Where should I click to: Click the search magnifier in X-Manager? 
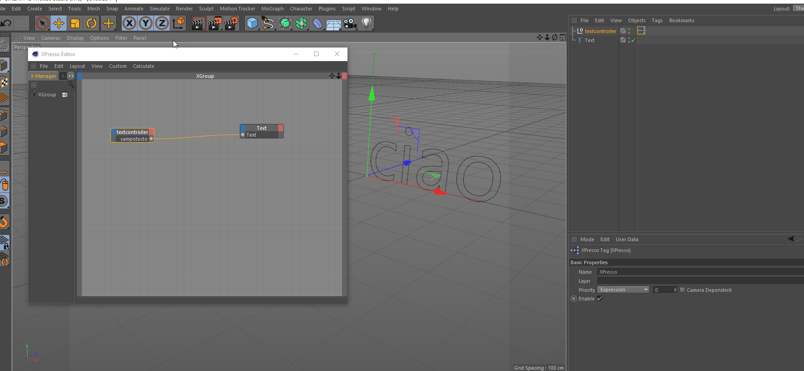(71, 85)
